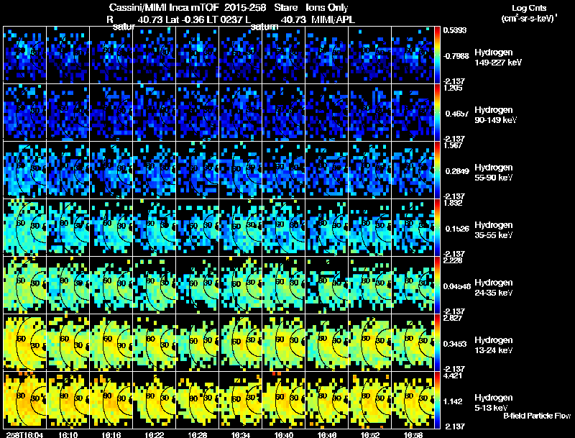575x438 pixels.
Task: Open the 13-24 keV image panel at 16:46
Action: pos(327,342)
